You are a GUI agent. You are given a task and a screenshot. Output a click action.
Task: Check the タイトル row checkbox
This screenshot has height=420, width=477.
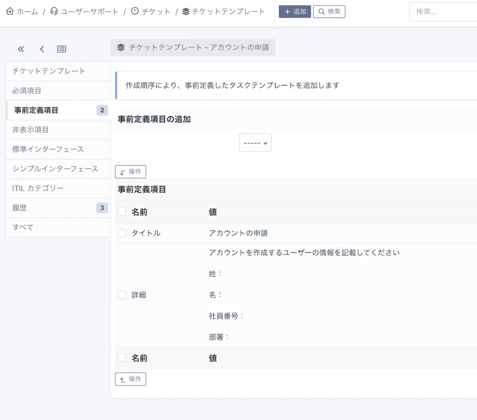pos(122,233)
